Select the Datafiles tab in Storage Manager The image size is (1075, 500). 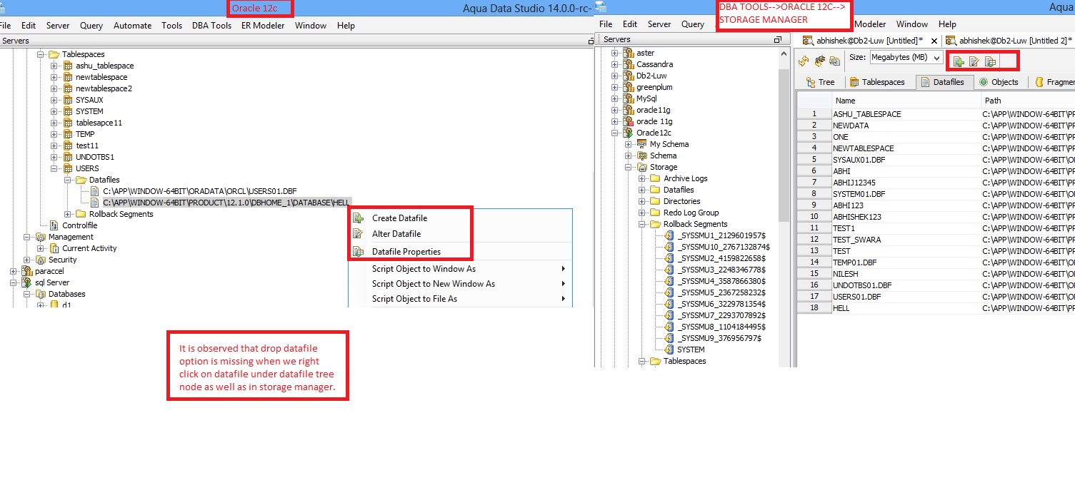[x=943, y=82]
